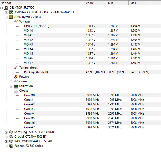This screenshot has height=155, width=161.
Task: Expand the Crucial_CT240M500SSD1 node
Action: [x=6, y=137]
